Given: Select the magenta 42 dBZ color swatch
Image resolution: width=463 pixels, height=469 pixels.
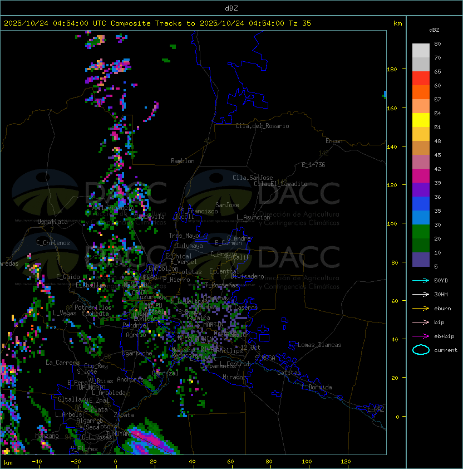Looking at the screenshot, I should (421, 175).
